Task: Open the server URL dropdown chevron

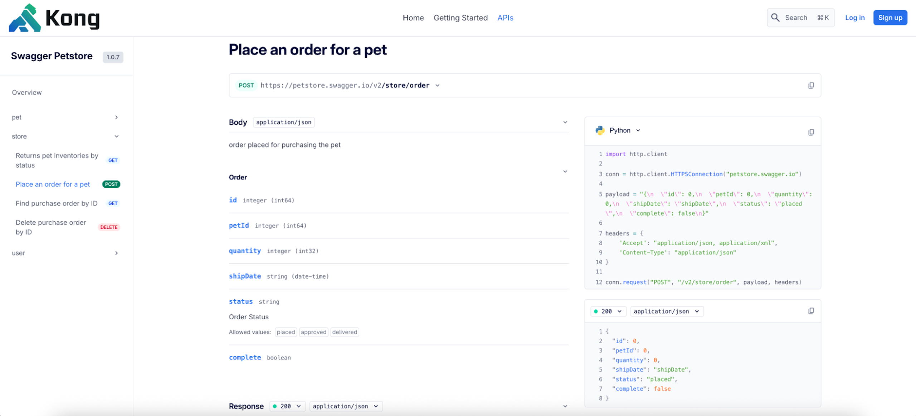Action: click(437, 86)
